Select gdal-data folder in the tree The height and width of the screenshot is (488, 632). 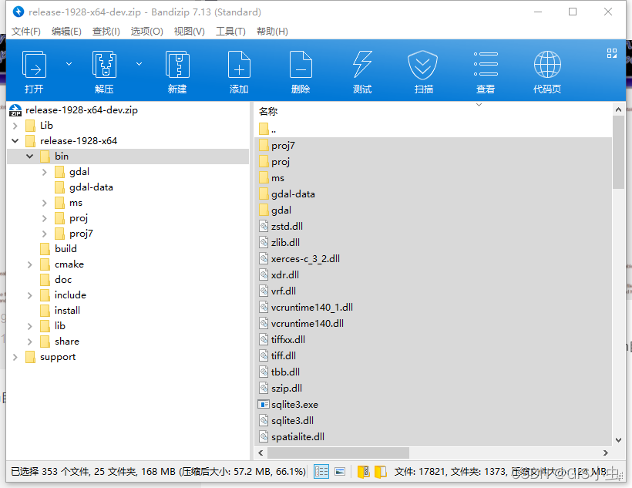[91, 187]
